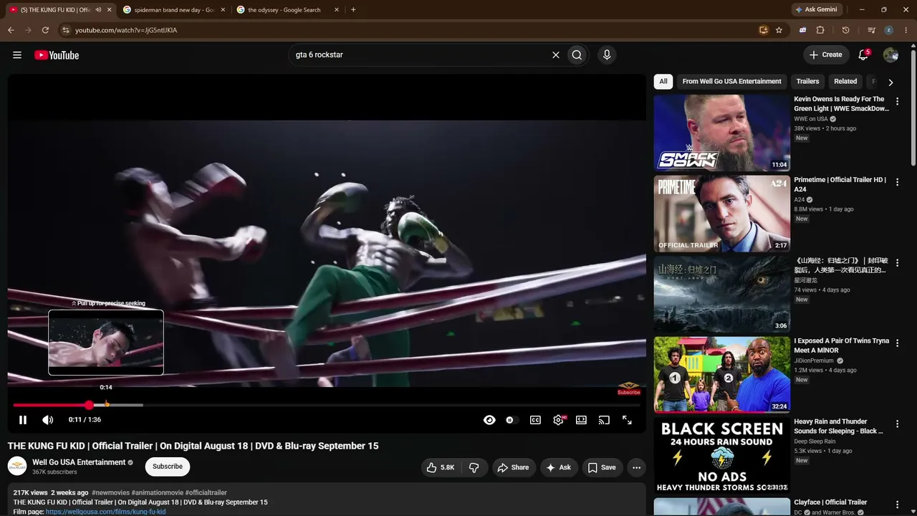Show more filter chips with right arrow
Viewport: 917px width, 516px height.
pyautogui.click(x=890, y=82)
